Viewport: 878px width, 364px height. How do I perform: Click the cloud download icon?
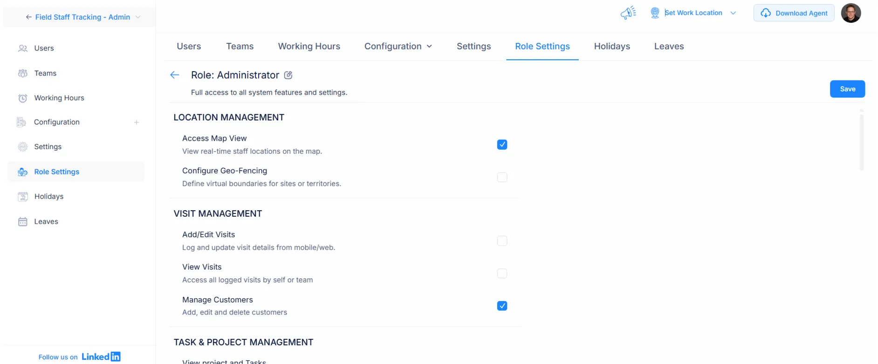click(766, 13)
